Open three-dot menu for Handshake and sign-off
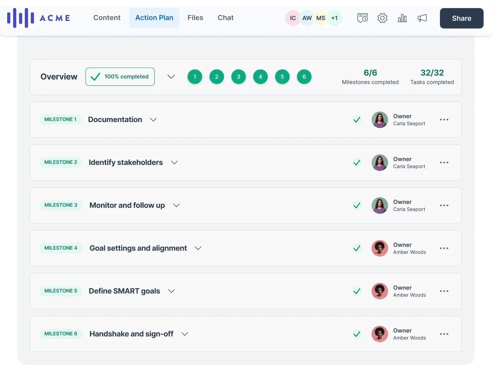The width and height of the screenshot is (492, 365). pos(444,334)
